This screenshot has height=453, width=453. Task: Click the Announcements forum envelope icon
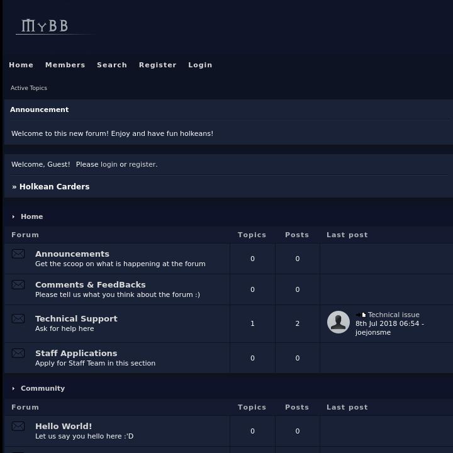18,254
